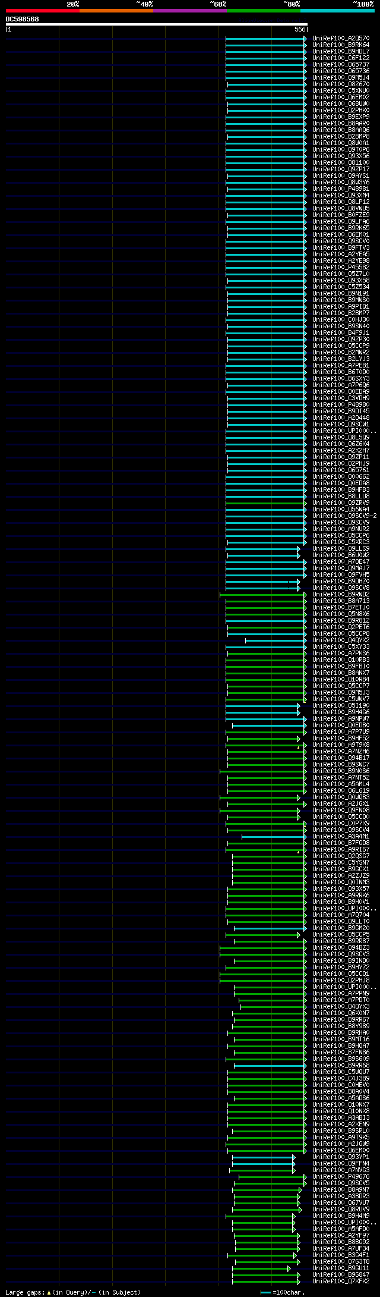Select label UniRef100_Q9SCV9-2
This screenshot has height=1297, width=380.
(344, 516)
